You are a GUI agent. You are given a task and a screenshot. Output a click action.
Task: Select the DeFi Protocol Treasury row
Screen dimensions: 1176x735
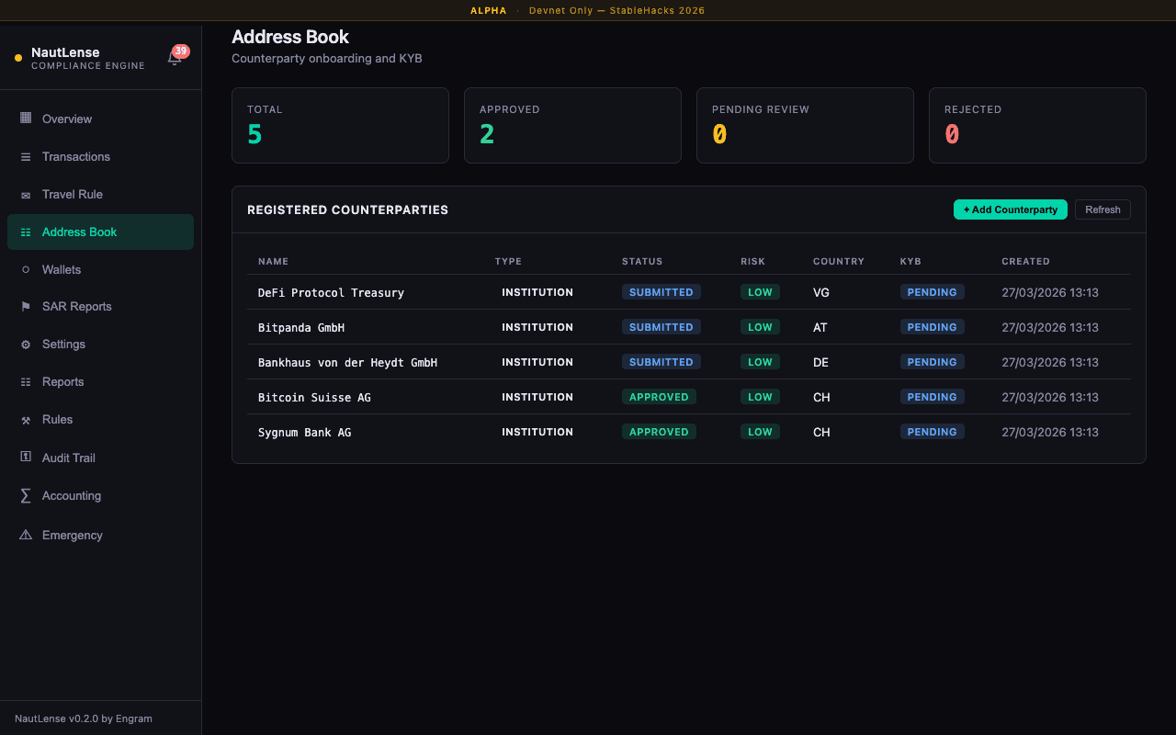pos(331,292)
